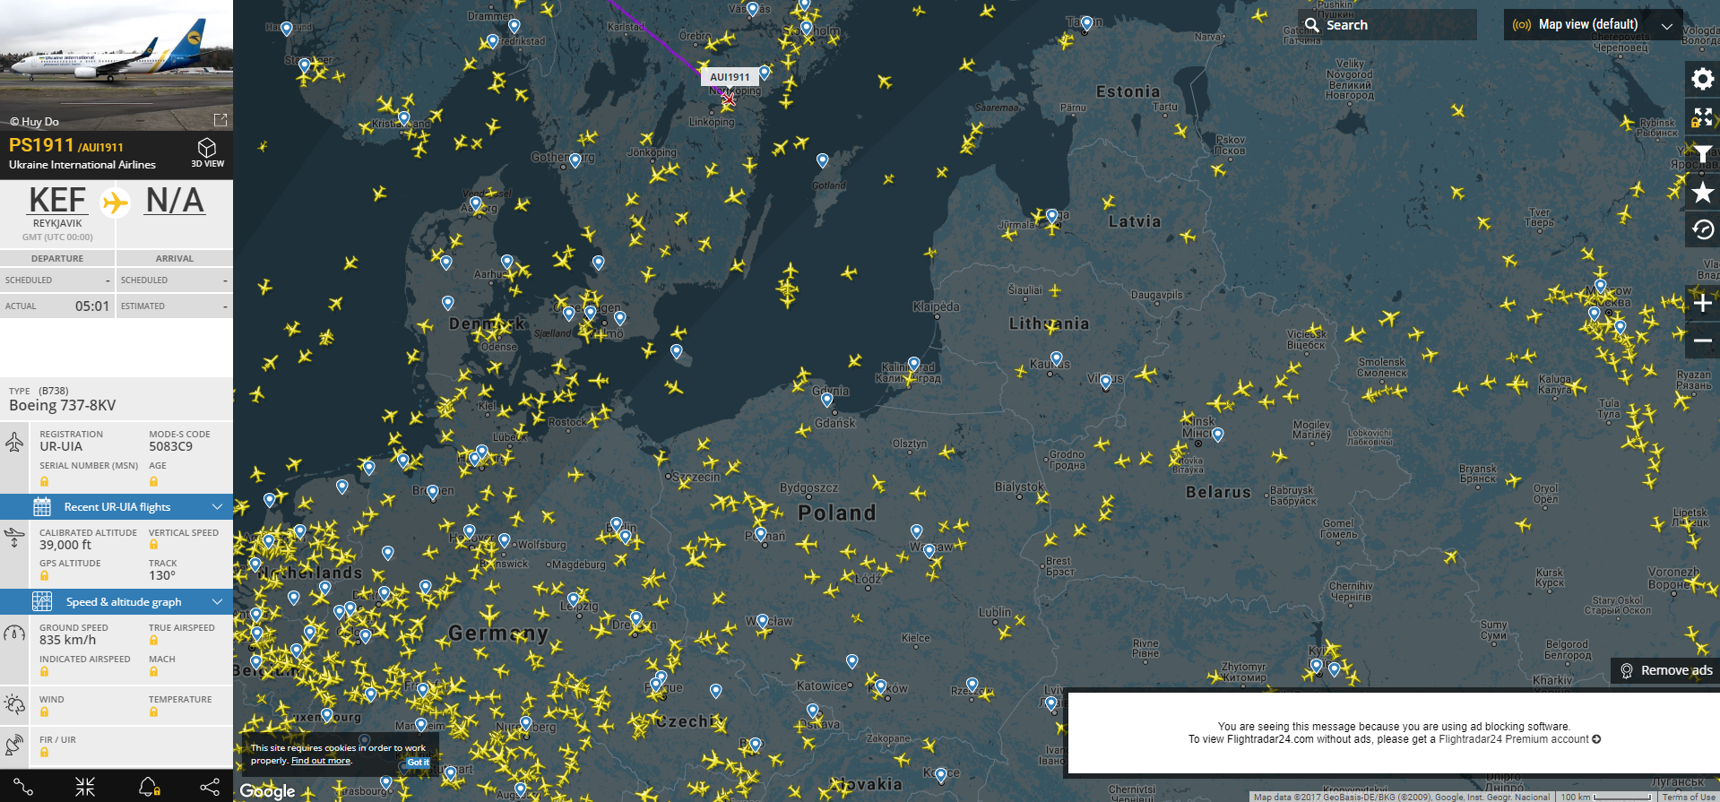Click the Got it cookie button
Image resolution: width=1720 pixels, height=802 pixels.
tap(418, 763)
